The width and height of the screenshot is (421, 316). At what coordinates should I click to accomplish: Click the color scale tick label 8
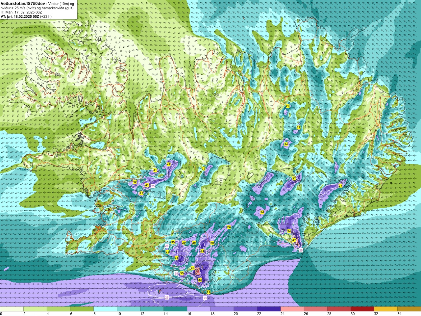point(94,314)
